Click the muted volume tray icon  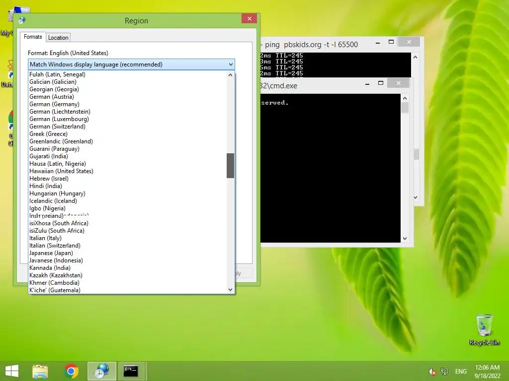pyautogui.click(x=432, y=372)
